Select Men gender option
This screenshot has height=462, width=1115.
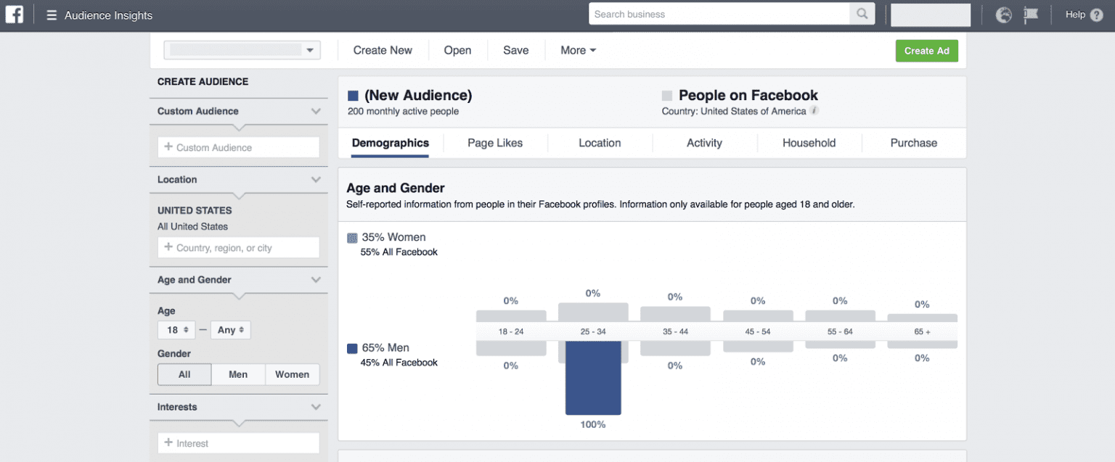[x=238, y=374]
